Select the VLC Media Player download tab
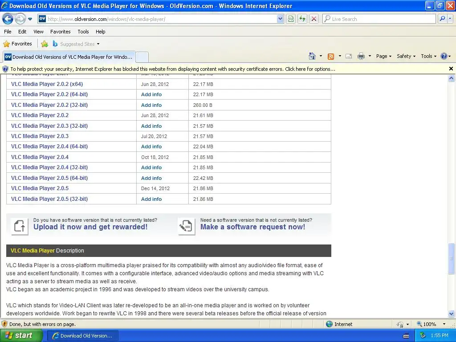This screenshot has width=456, height=342. [x=69, y=57]
